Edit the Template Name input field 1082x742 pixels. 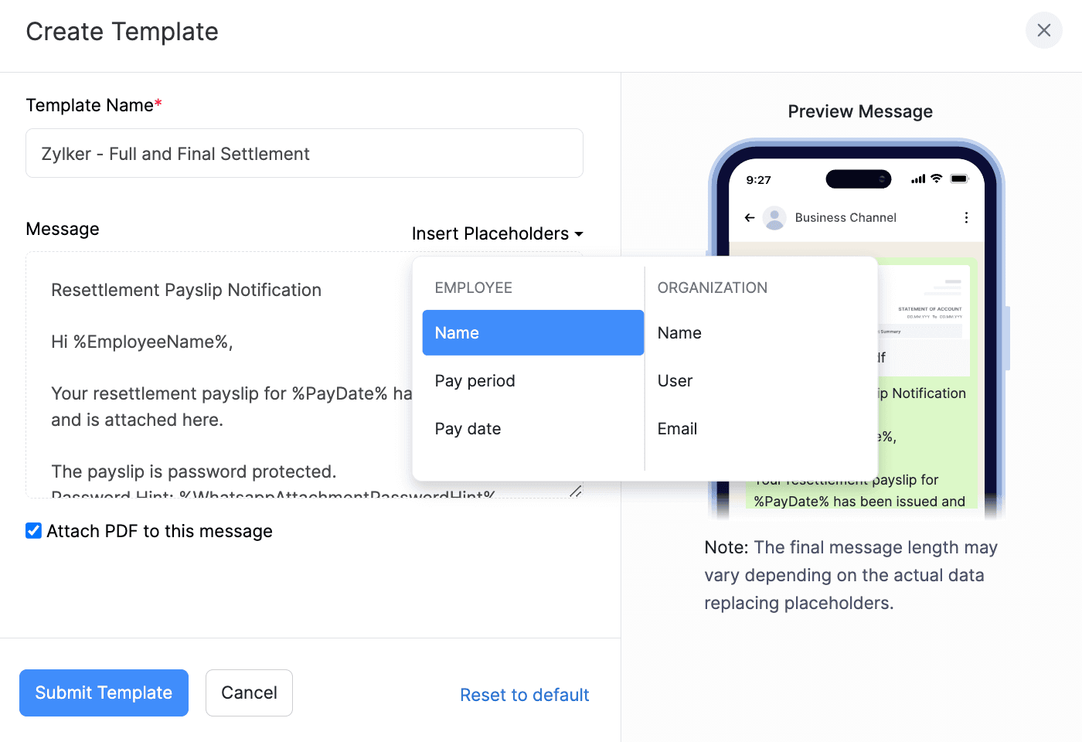coord(304,153)
